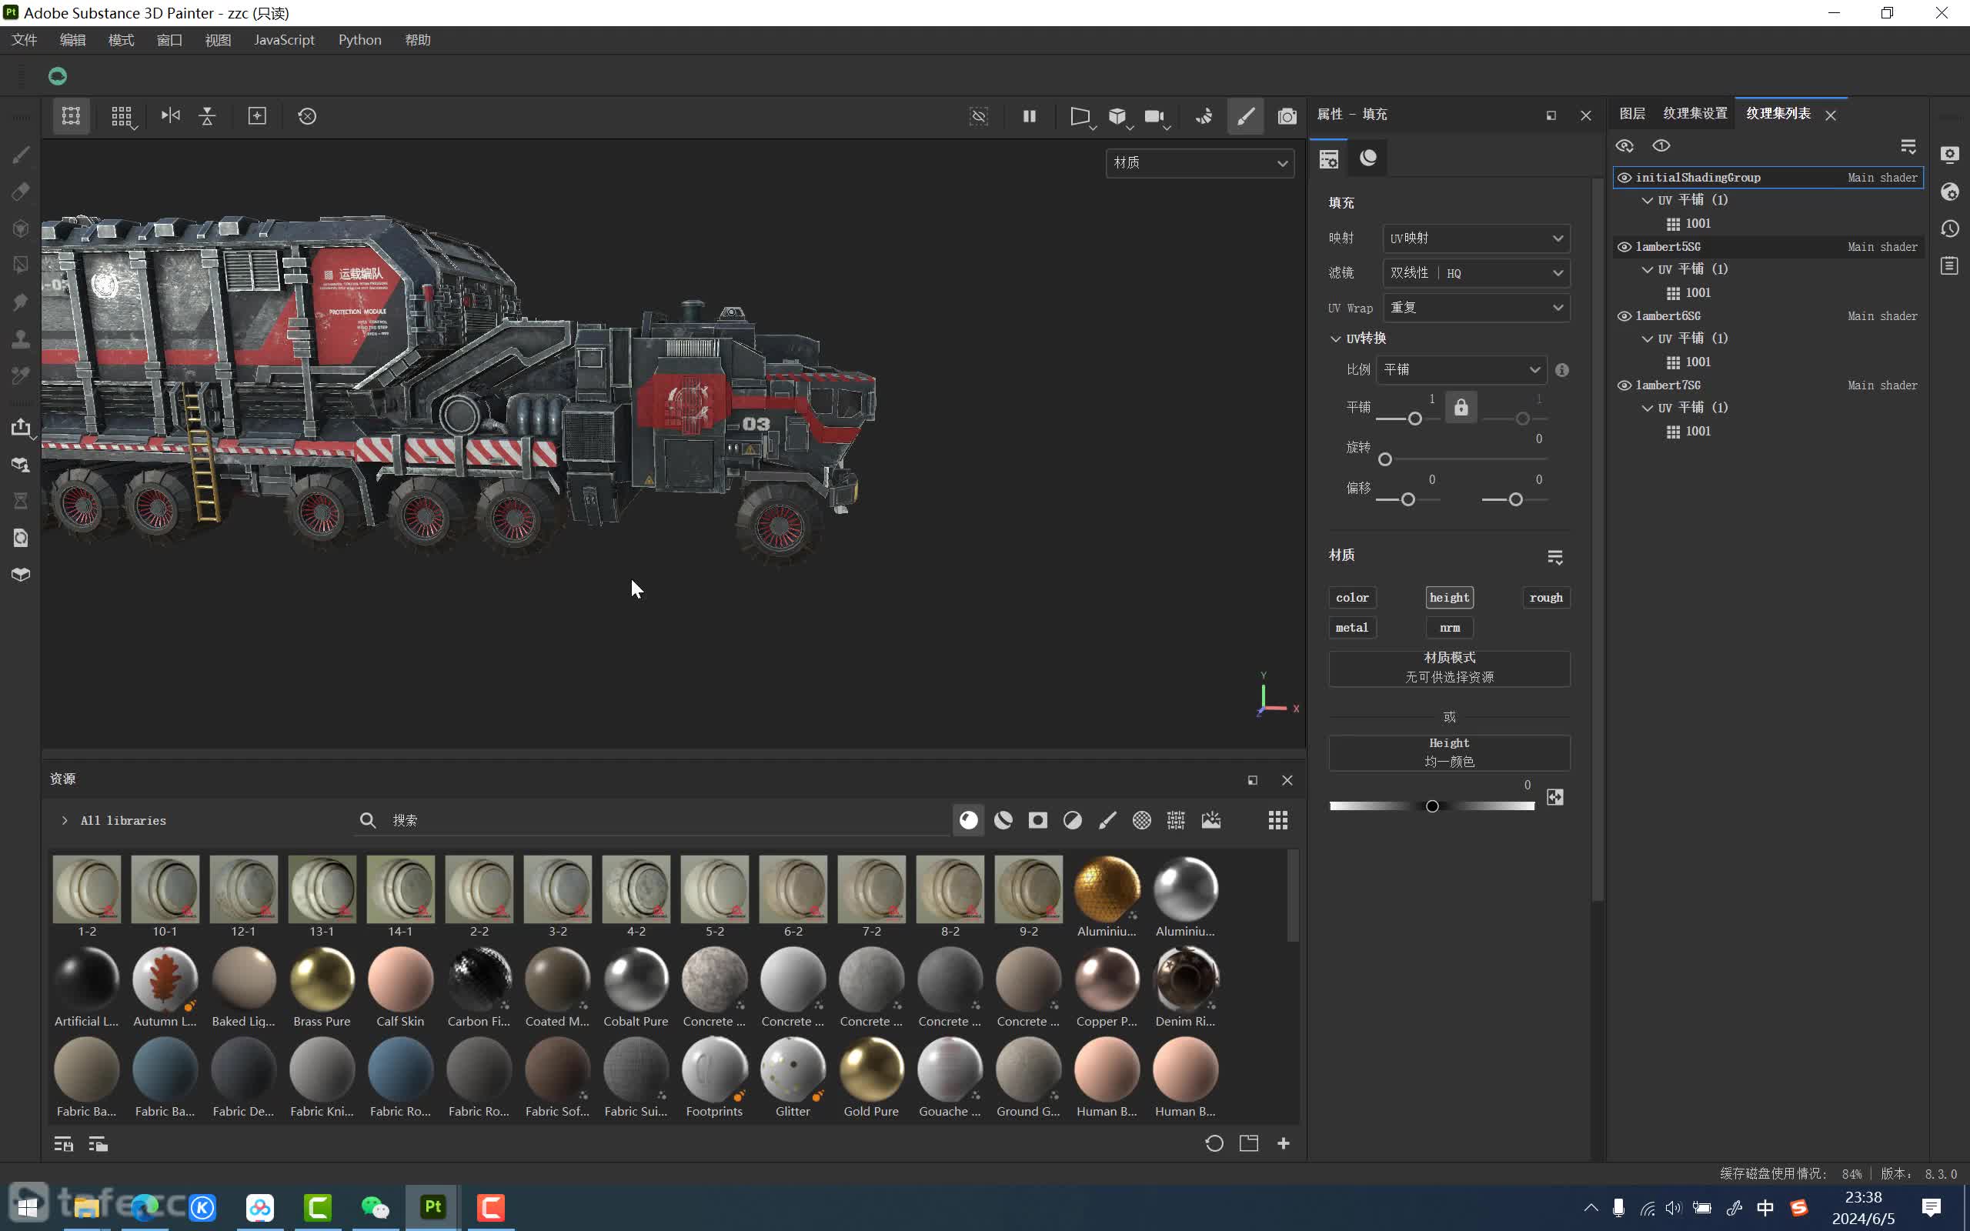This screenshot has height=1231, width=1970.
Task: Open the 滤镜 双线性 HQ dropdown
Action: coord(1477,272)
